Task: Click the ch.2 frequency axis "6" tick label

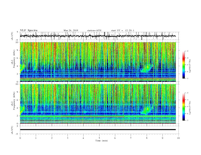Action: tap(18, 100)
